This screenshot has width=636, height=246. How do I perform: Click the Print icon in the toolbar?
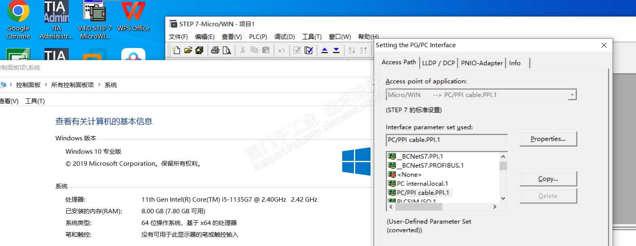coord(215,50)
